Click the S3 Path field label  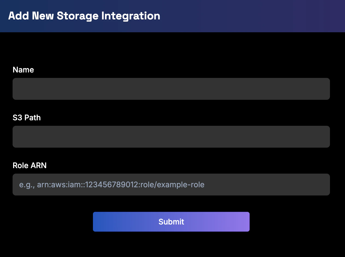pos(27,118)
